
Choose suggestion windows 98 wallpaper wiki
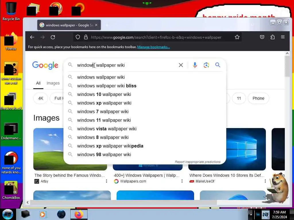[x=145, y=154]
